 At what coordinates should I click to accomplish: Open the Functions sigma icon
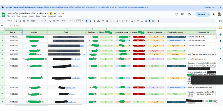point(158,21)
